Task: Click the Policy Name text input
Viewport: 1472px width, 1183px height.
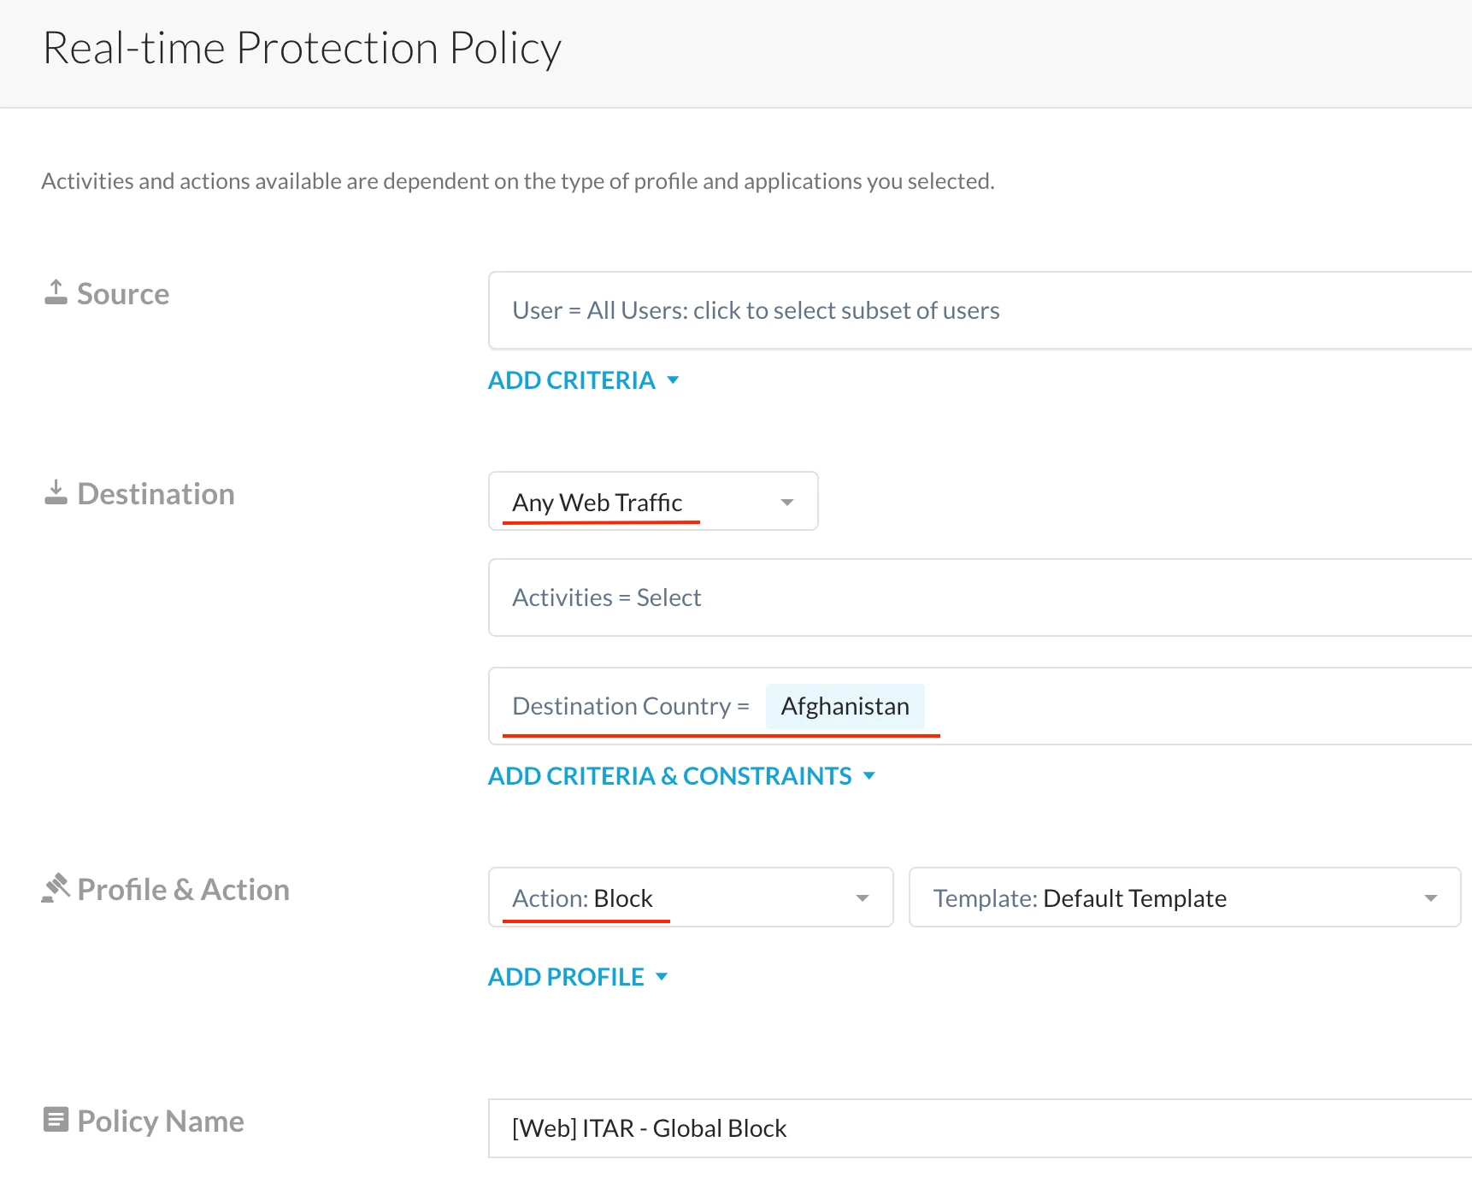Action: [974, 1128]
